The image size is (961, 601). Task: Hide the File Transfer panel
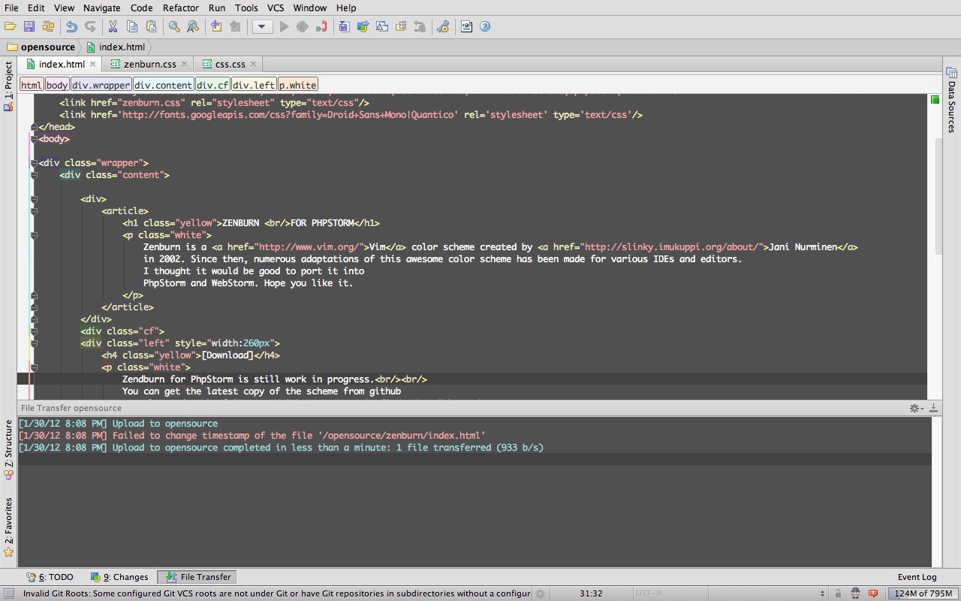pyautogui.click(x=932, y=408)
